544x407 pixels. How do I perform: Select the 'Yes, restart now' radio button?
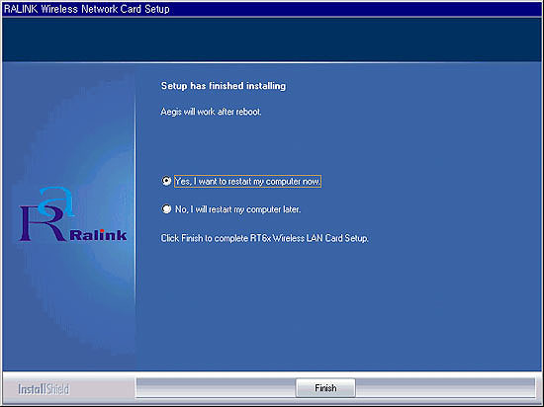[x=166, y=181]
